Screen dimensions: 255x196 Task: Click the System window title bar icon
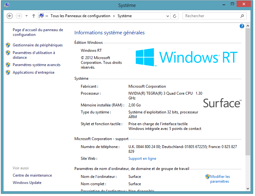[7, 5]
